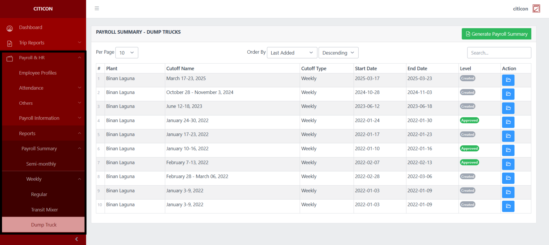Open folder icon for February 7-13, 2022 row

(508, 164)
